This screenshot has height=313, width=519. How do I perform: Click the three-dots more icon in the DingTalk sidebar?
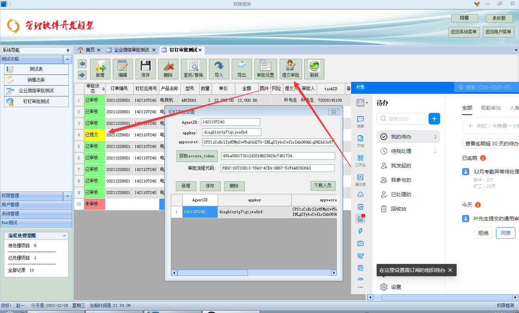pyautogui.click(x=360, y=287)
